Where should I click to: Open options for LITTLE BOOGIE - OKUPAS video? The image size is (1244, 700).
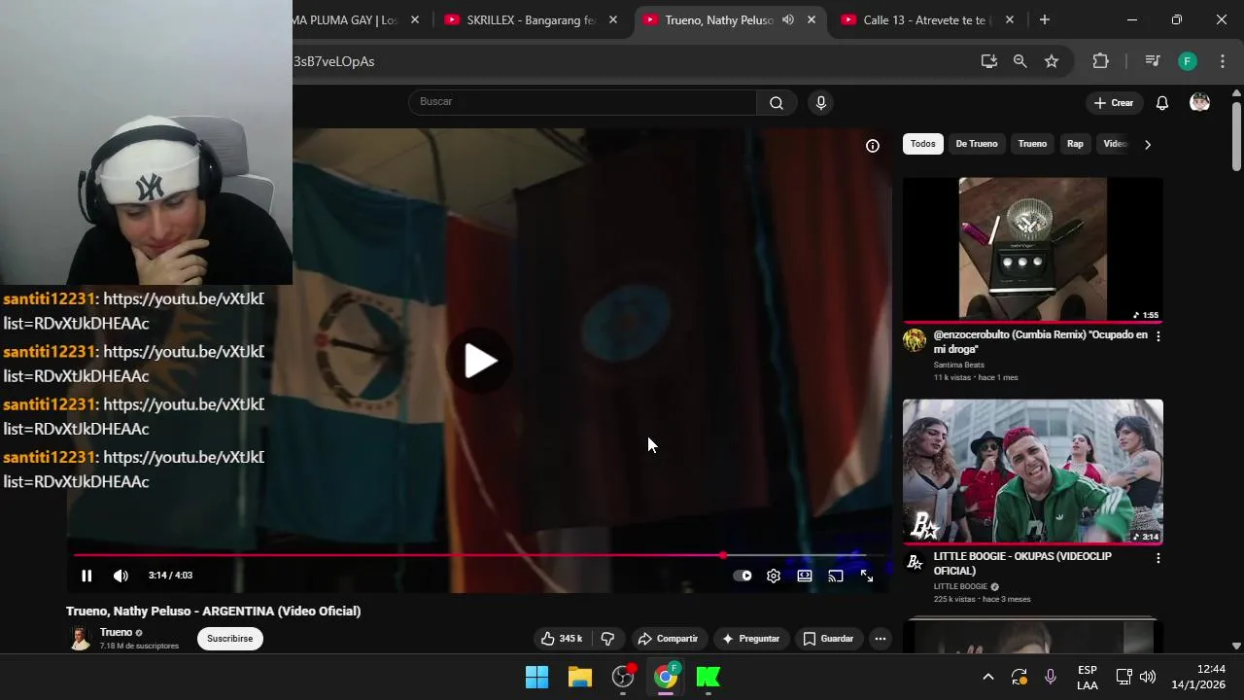pyautogui.click(x=1158, y=558)
